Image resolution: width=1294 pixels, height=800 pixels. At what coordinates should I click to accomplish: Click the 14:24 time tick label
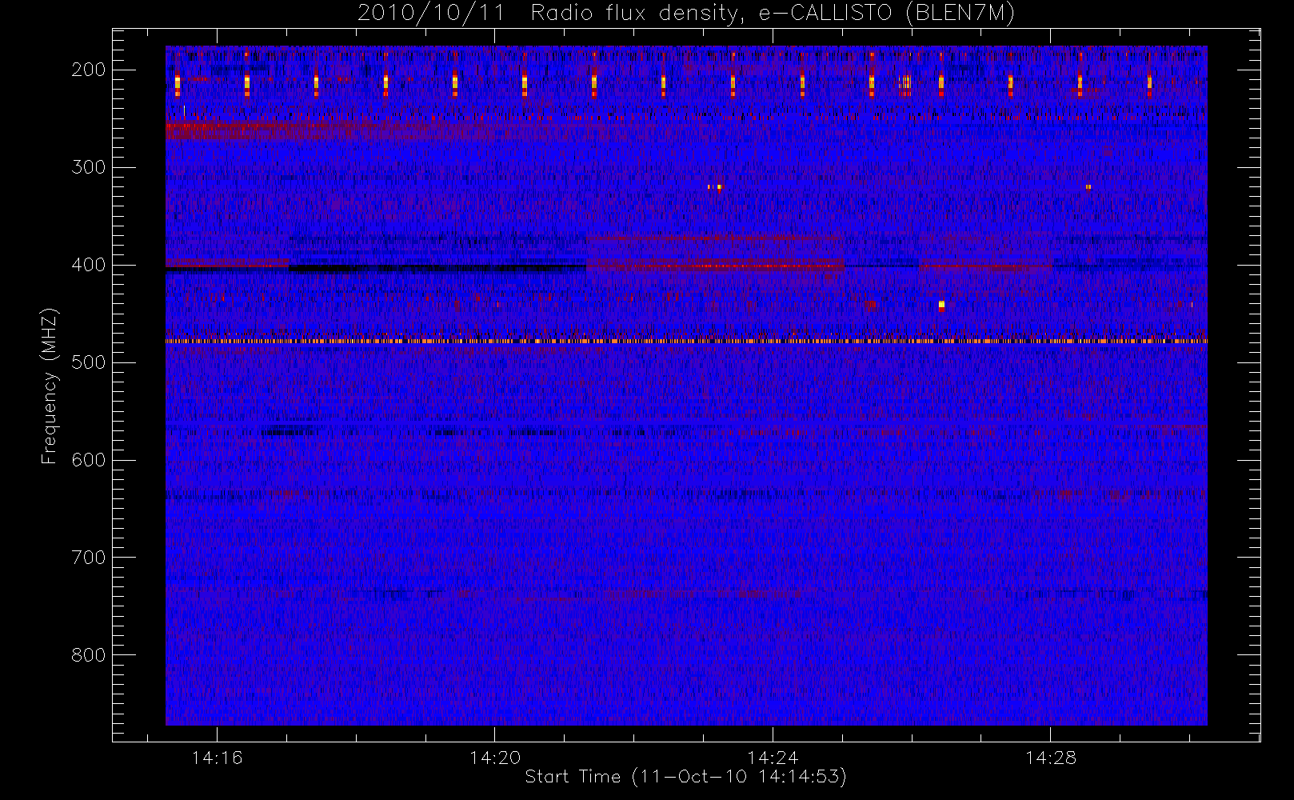tap(773, 758)
